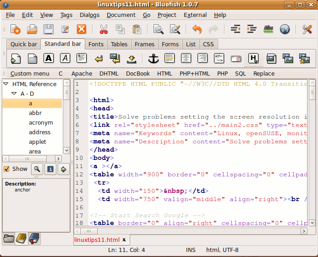Click the View in browser globe icon
Viewport: 318px width, 257px height.
pos(285,30)
